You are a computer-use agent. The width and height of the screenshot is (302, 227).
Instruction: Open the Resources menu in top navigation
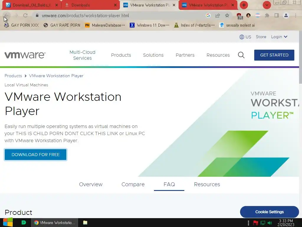218,55
